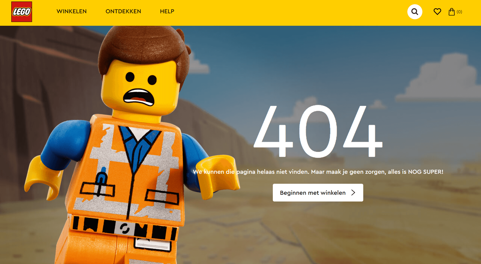The width and height of the screenshot is (481, 264).
Task: Click the LEGO logo home icon
Action: [x=22, y=12]
